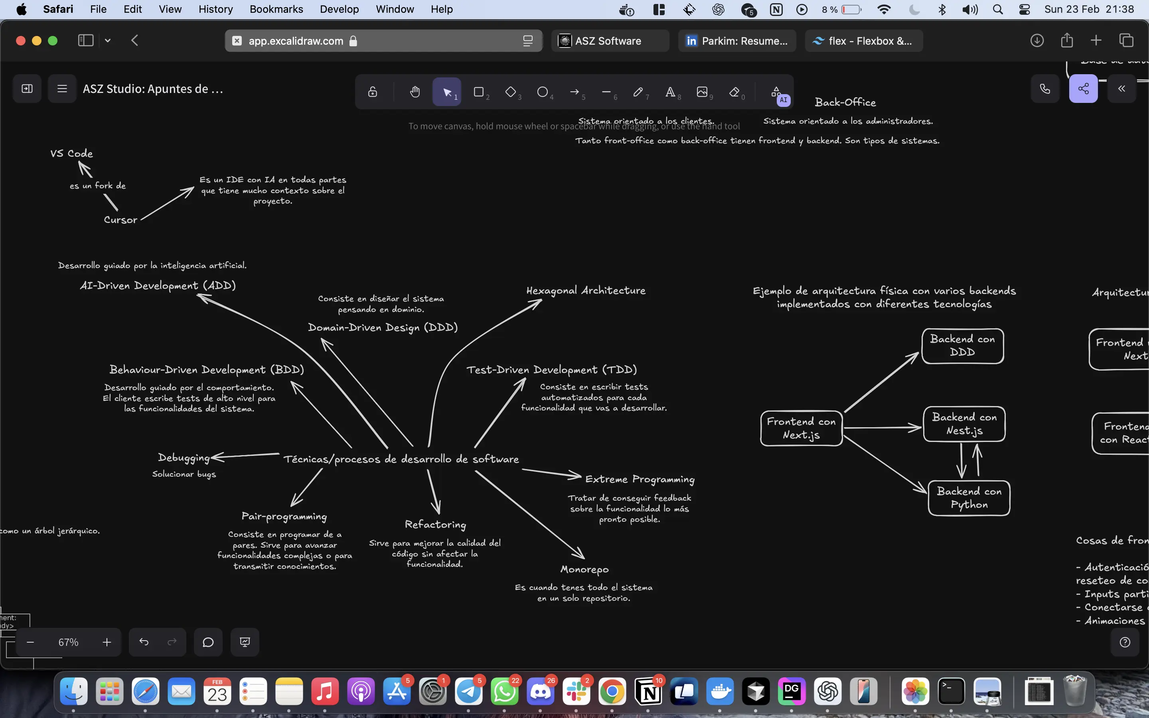1149x718 pixels.
Task: Select the Arrow tool
Action: (574, 92)
